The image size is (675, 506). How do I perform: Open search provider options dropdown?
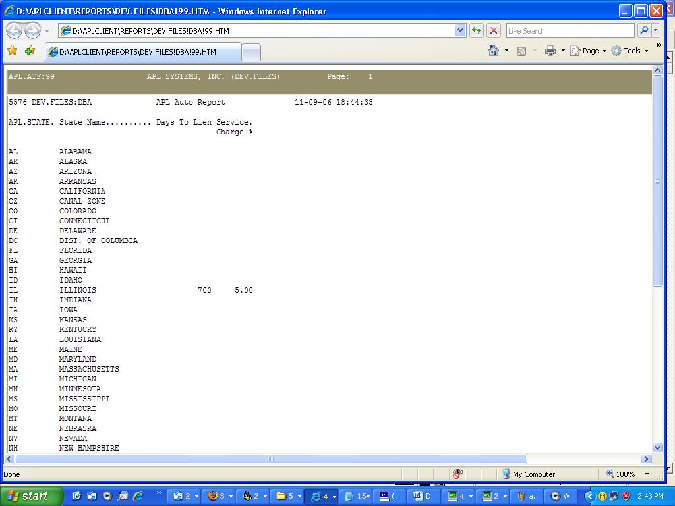point(656,30)
